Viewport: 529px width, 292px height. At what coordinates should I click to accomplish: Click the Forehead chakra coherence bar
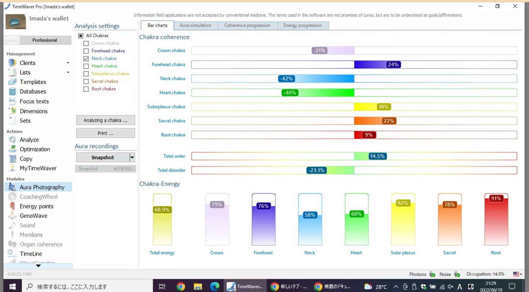(x=354, y=65)
